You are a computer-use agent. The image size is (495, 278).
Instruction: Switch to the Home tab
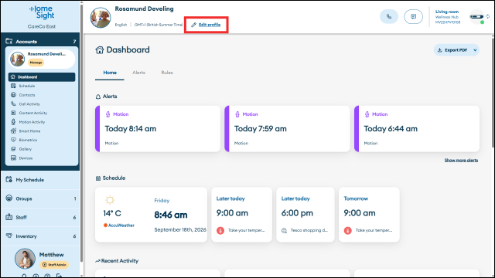click(x=110, y=73)
